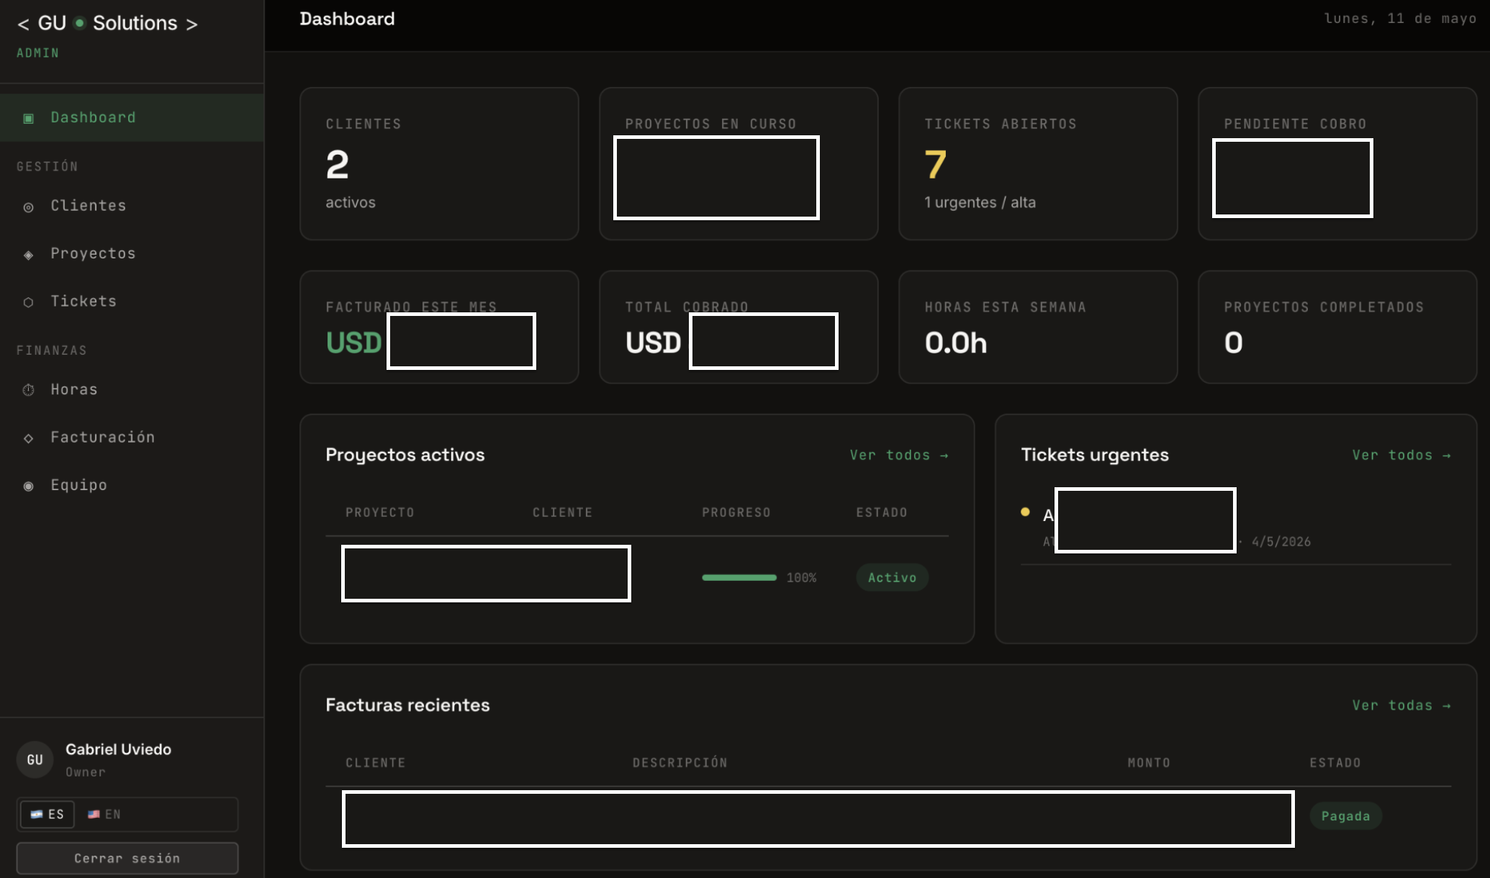Click the Horas clock icon
The height and width of the screenshot is (878, 1490).
(x=29, y=390)
